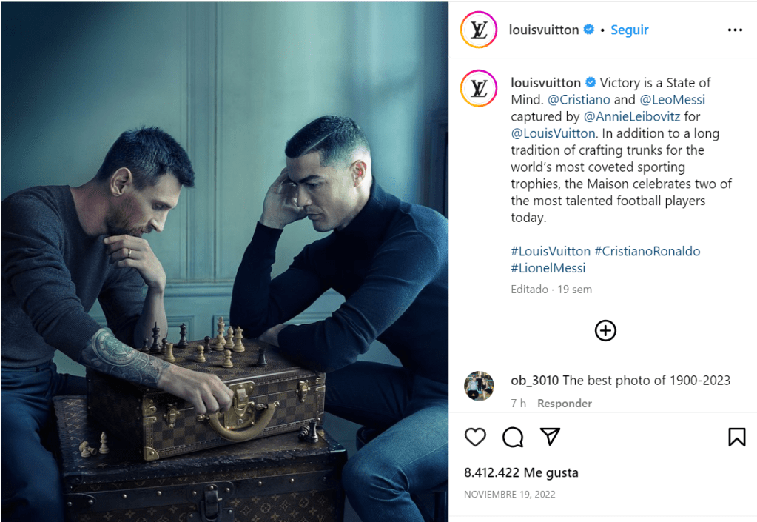Open the @LouisVuitton mention in caption
This screenshot has height=522, width=757.
point(553,133)
